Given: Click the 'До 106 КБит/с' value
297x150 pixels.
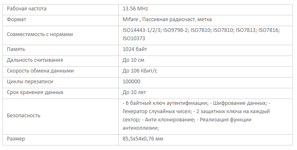Looking at the screenshot, I should 140,71.
